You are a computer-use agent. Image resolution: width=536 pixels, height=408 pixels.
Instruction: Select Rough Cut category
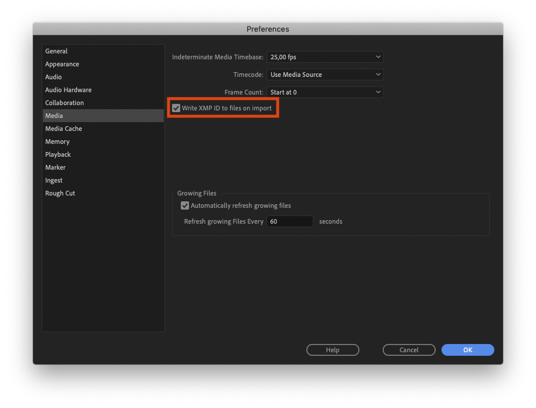(x=60, y=193)
